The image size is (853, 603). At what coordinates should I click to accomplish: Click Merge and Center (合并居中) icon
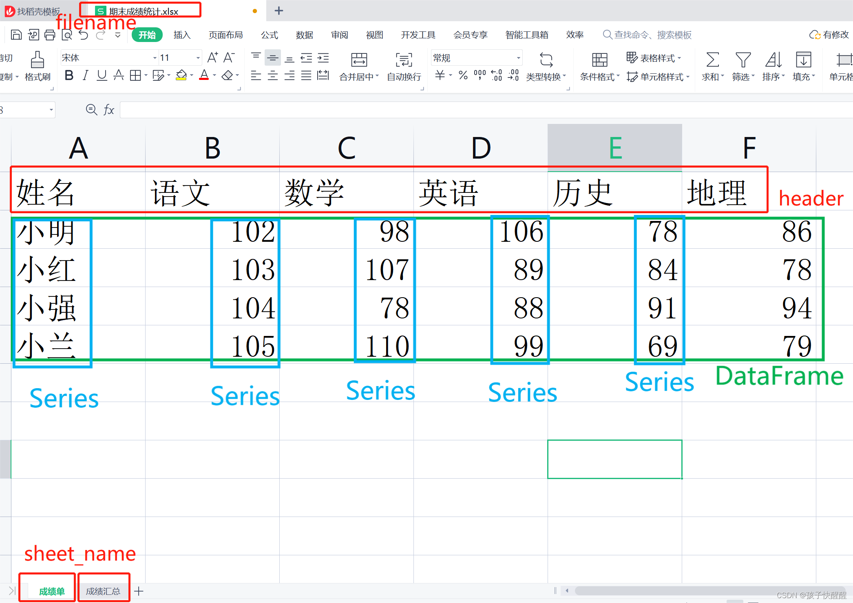pyautogui.click(x=359, y=60)
